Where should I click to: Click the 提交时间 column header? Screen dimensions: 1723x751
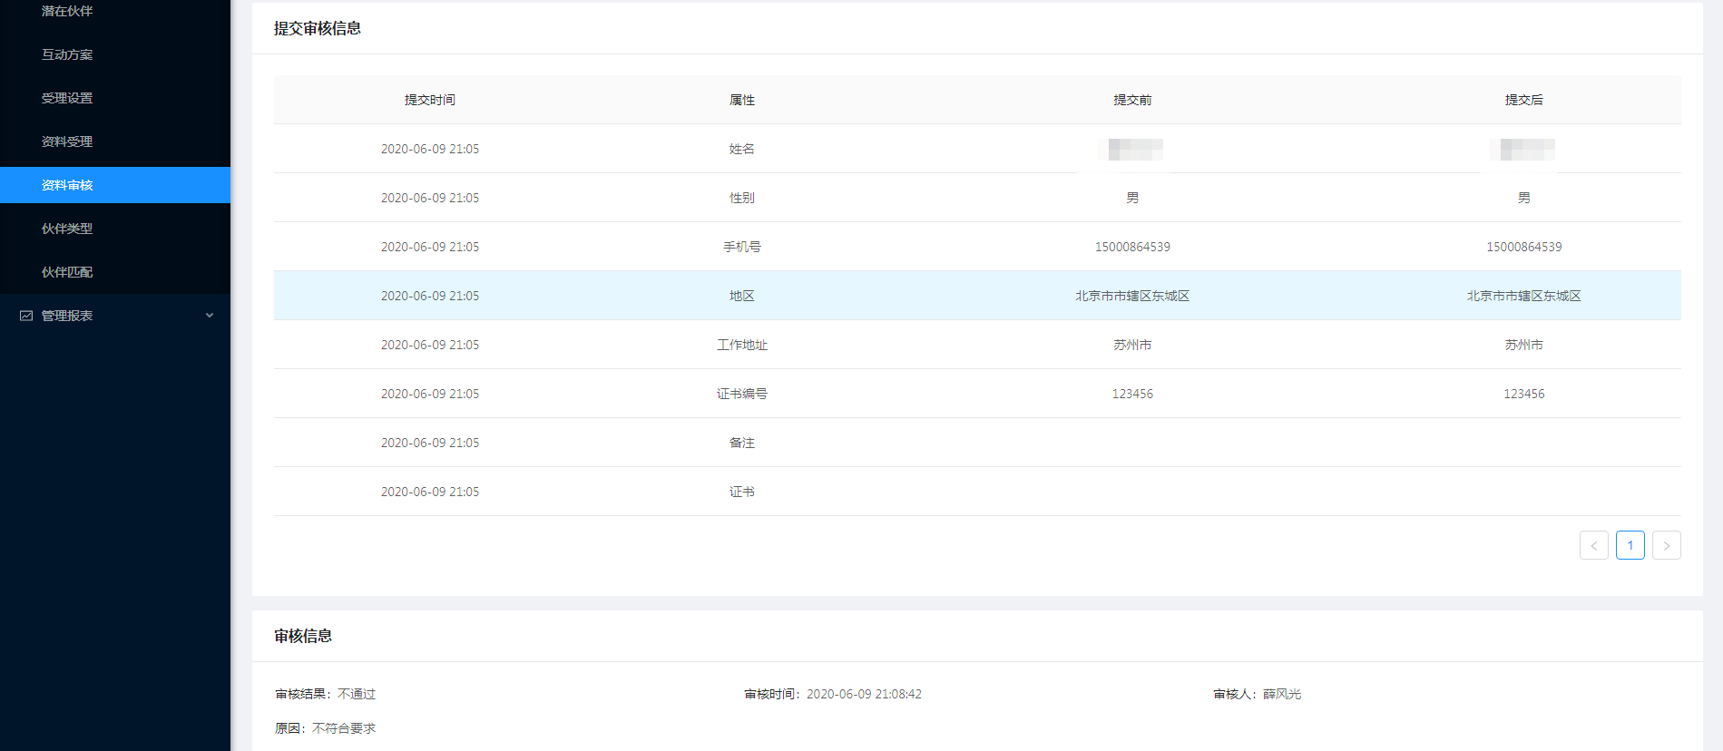pyautogui.click(x=430, y=100)
